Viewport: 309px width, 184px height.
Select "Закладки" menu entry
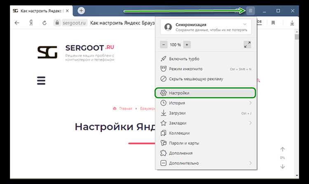[x=206, y=123]
